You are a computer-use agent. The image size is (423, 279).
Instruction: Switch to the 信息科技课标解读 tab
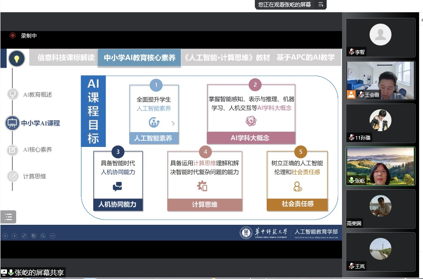click(x=66, y=58)
